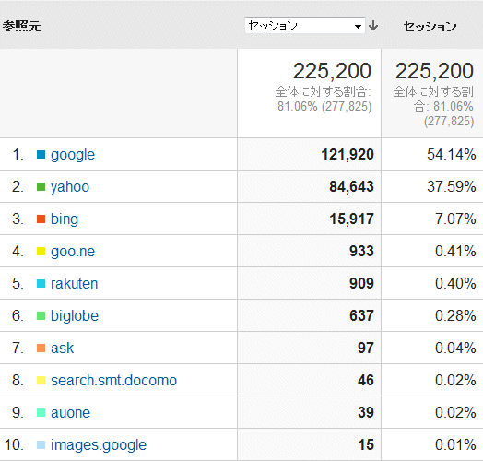Click the descending sort arrow icon
The width and height of the screenshot is (483, 461).
[373, 26]
